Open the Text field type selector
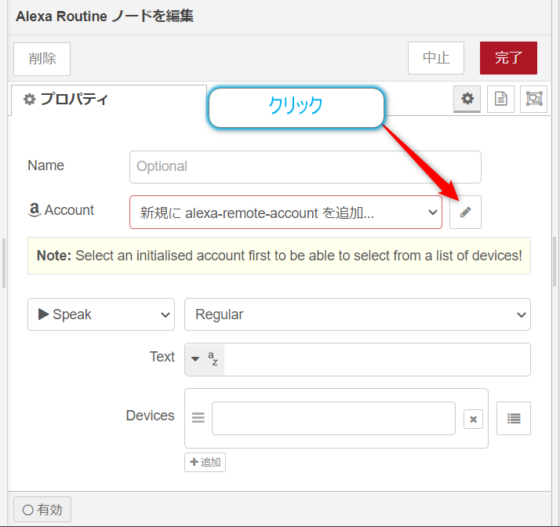Screen dimensions: 560x527 point(204,359)
